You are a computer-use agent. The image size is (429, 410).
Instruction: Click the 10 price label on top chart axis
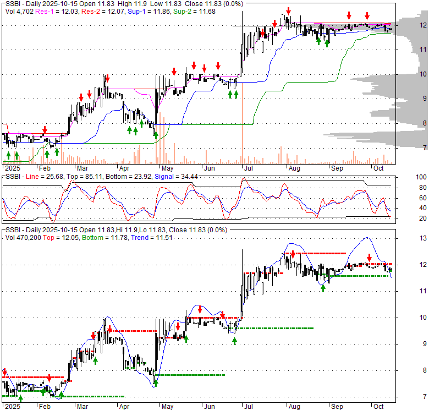pos(423,74)
